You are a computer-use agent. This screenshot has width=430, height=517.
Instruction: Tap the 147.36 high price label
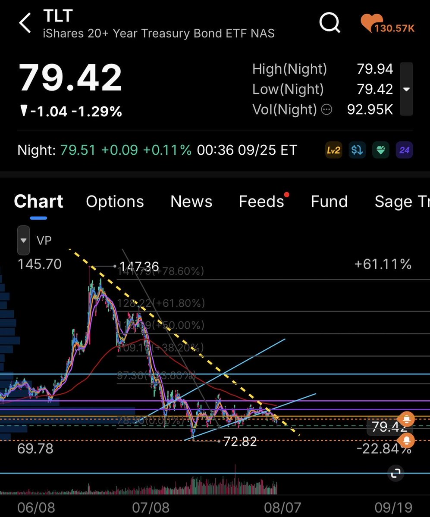tap(140, 267)
